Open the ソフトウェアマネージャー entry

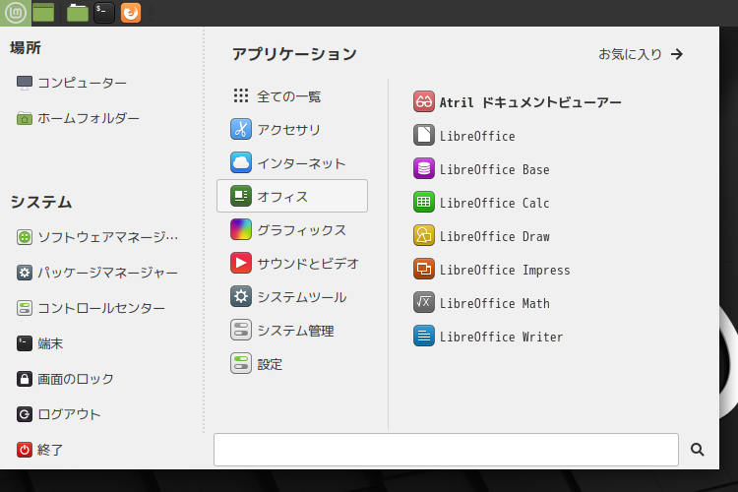point(97,237)
